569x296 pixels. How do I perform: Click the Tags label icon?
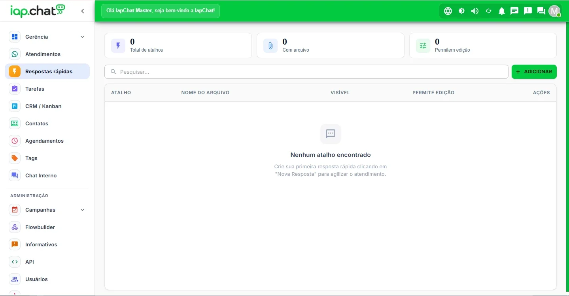pos(15,158)
